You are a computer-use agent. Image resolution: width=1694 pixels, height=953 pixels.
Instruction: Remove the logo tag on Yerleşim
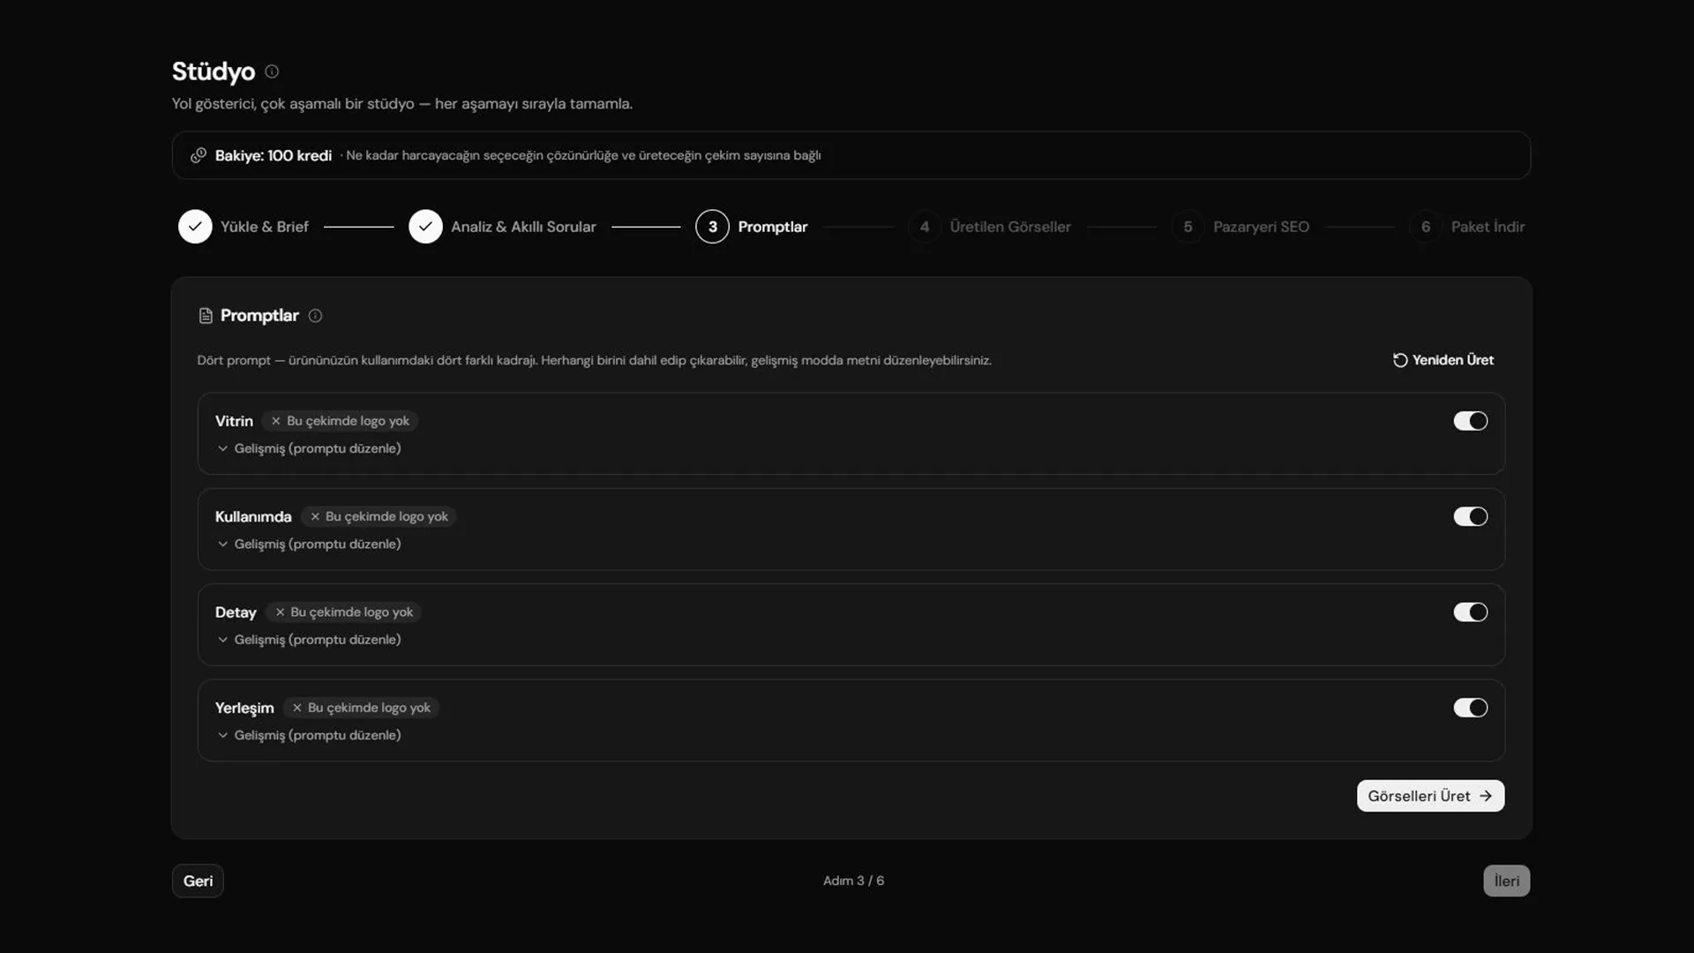297,708
